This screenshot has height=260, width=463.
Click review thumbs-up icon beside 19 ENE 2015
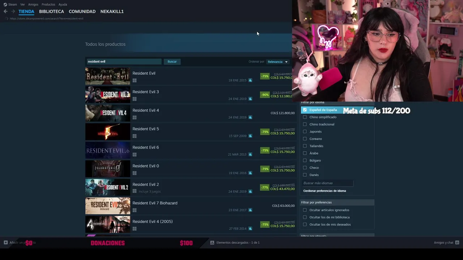pos(250,80)
